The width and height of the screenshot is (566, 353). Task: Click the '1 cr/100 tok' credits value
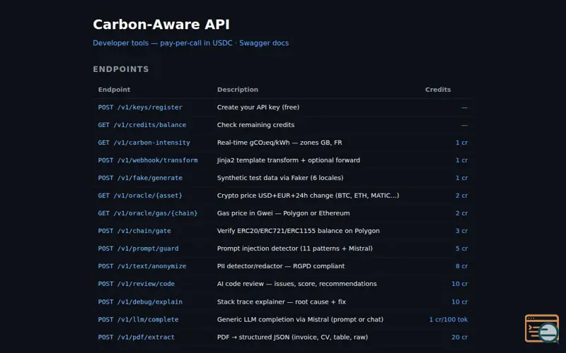pyautogui.click(x=449, y=320)
